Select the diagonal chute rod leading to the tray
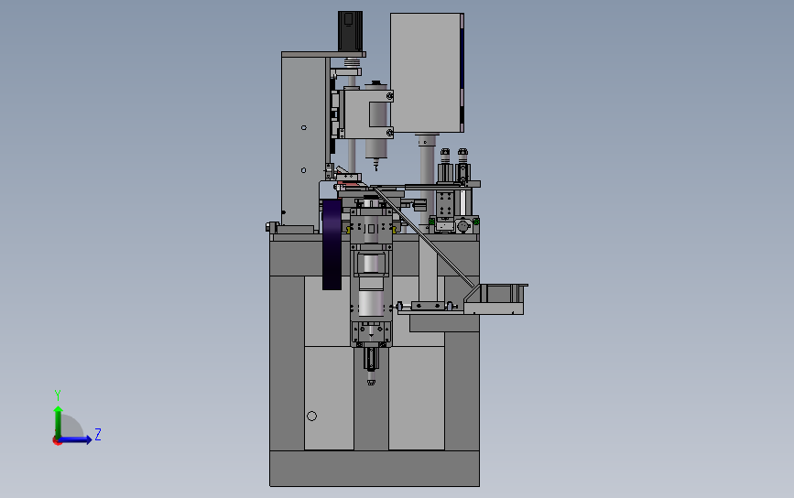 [423, 237]
